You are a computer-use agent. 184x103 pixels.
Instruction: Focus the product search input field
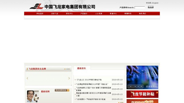click(x=140, y=7)
